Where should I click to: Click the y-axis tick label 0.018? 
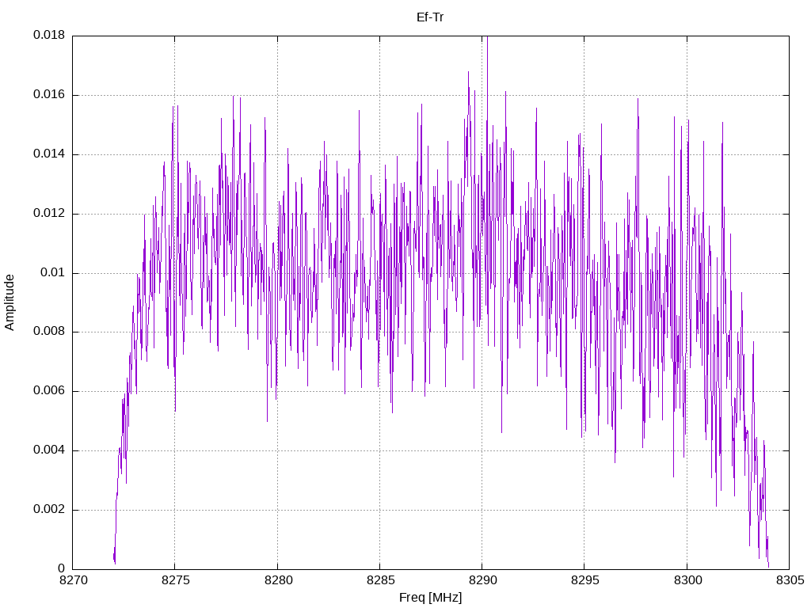pos(49,35)
